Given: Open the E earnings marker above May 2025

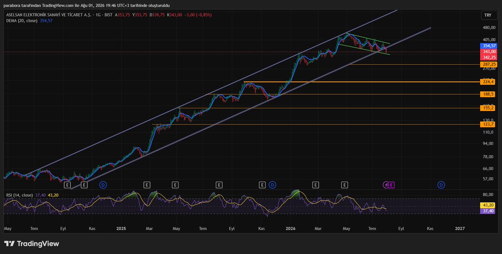Looking at the screenshot, I should [175, 184].
